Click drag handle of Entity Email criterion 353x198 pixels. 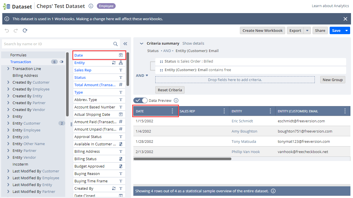tap(162, 70)
